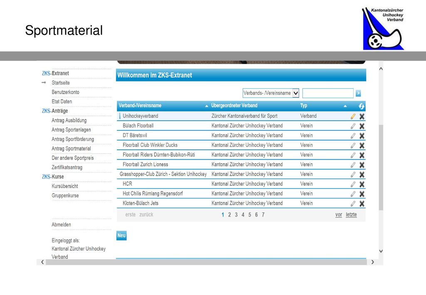Go to page 4 of results
Image resolution: width=426 pixels, height=295 pixels.
pyautogui.click(x=243, y=215)
